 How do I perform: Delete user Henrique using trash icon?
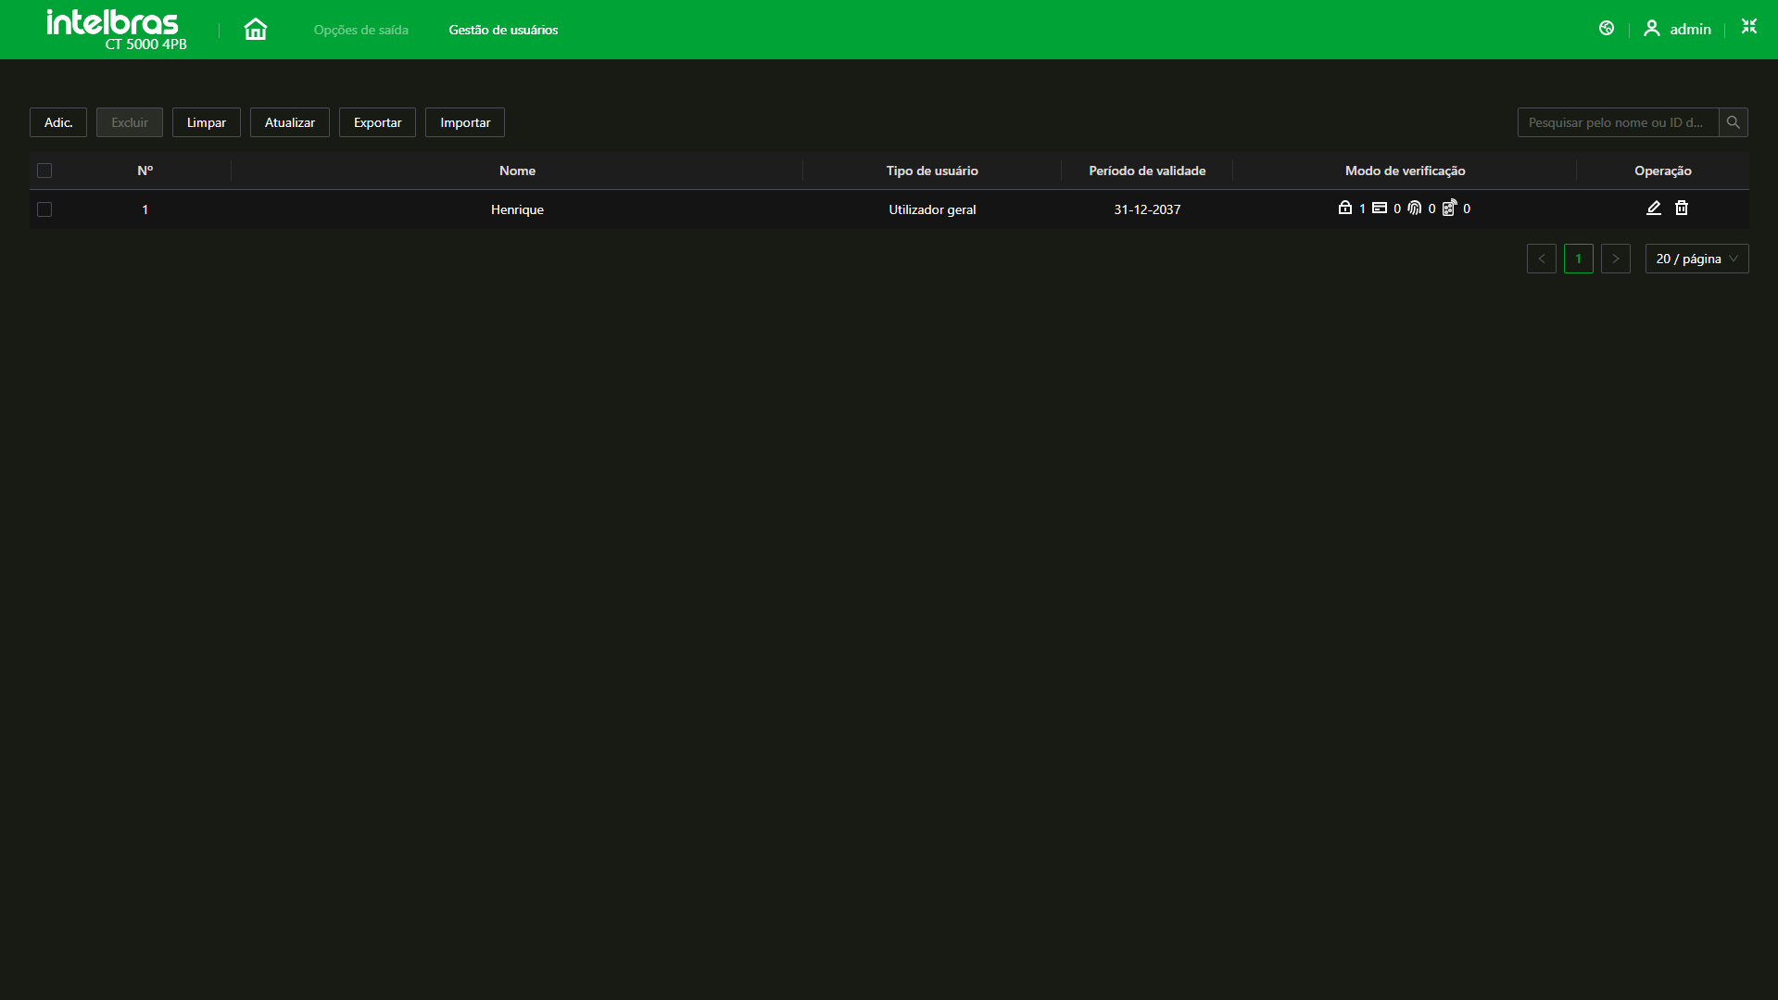tap(1681, 209)
